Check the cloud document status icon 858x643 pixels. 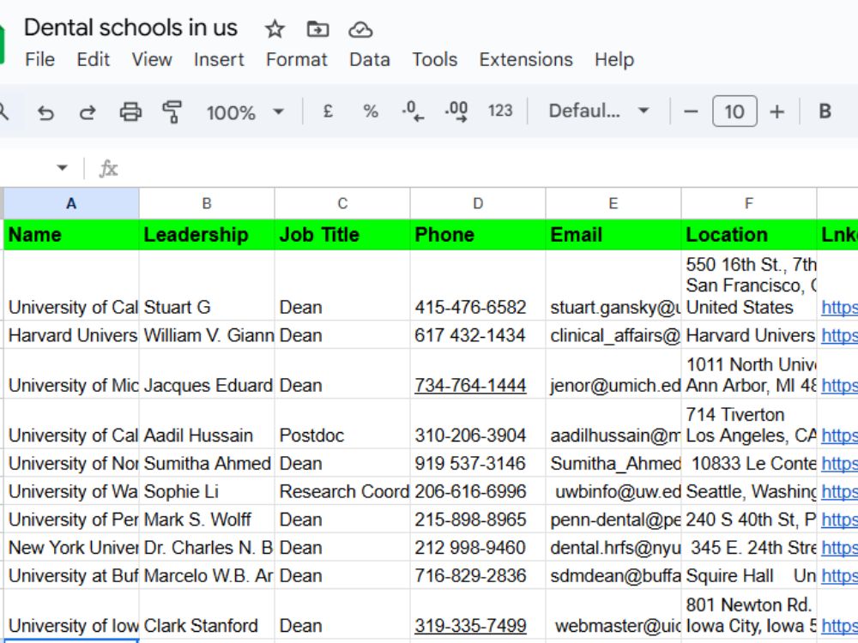click(x=360, y=29)
